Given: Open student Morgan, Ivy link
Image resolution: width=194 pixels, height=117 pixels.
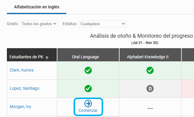Looking at the screenshot, I should point(20,107).
